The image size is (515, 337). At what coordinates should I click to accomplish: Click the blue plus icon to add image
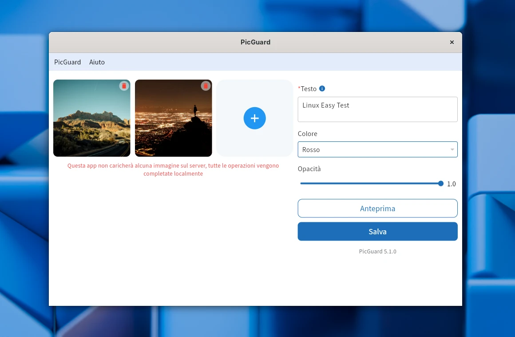(254, 118)
